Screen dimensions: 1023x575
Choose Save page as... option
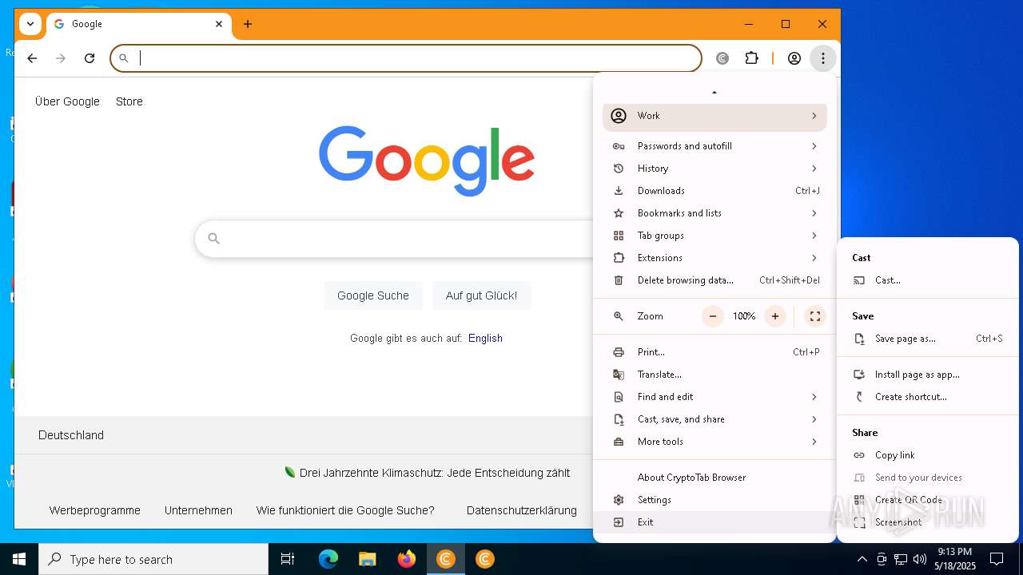pos(928,339)
